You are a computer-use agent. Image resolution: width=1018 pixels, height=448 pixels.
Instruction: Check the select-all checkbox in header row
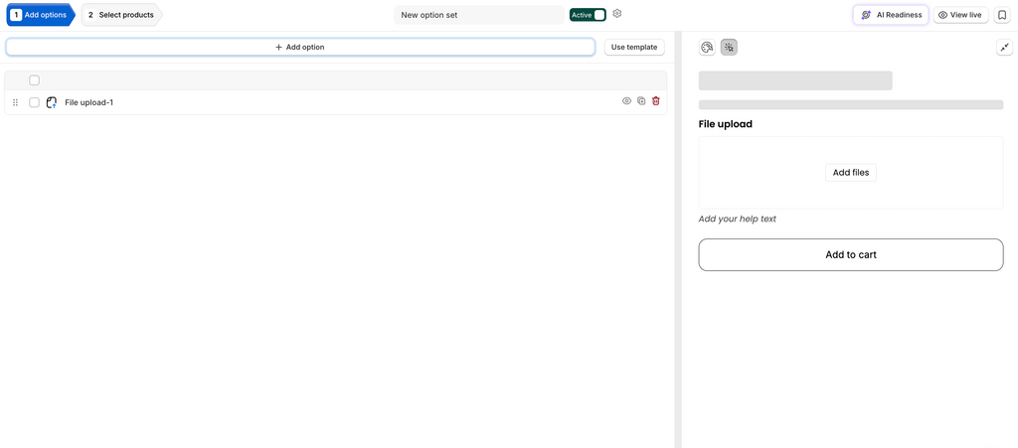click(35, 80)
